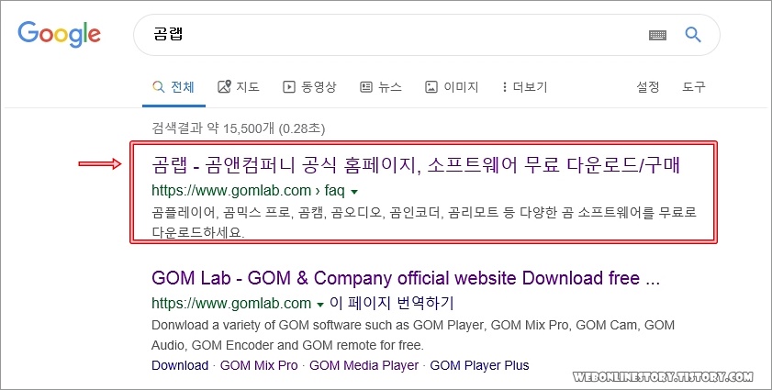
Task: Open 도구 search tools
Action: tap(694, 87)
